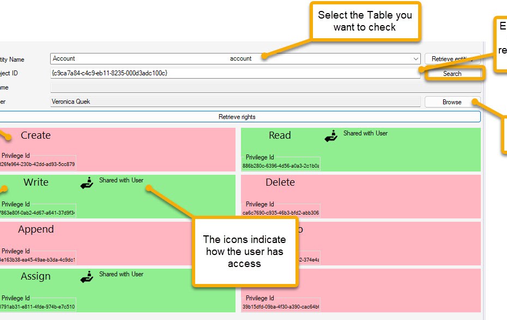This screenshot has width=507, height=320.
Task: Select the Write privilege heading
Action: coord(36,182)
